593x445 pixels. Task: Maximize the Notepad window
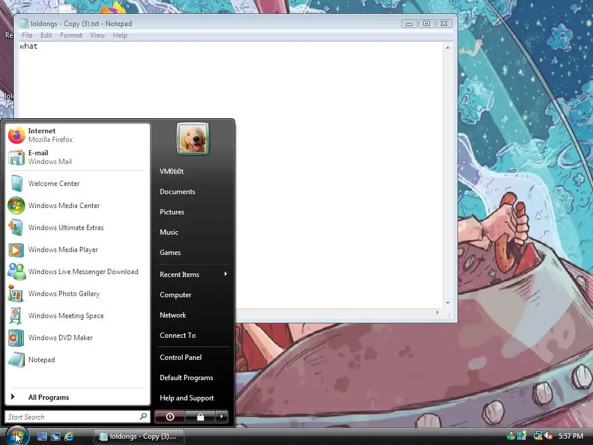click(x=426, y=23)
